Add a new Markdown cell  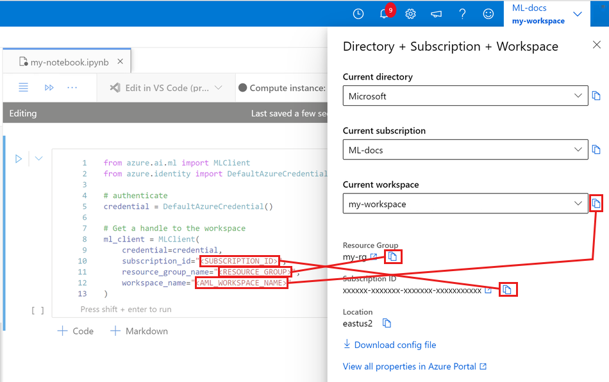point(139,331)
